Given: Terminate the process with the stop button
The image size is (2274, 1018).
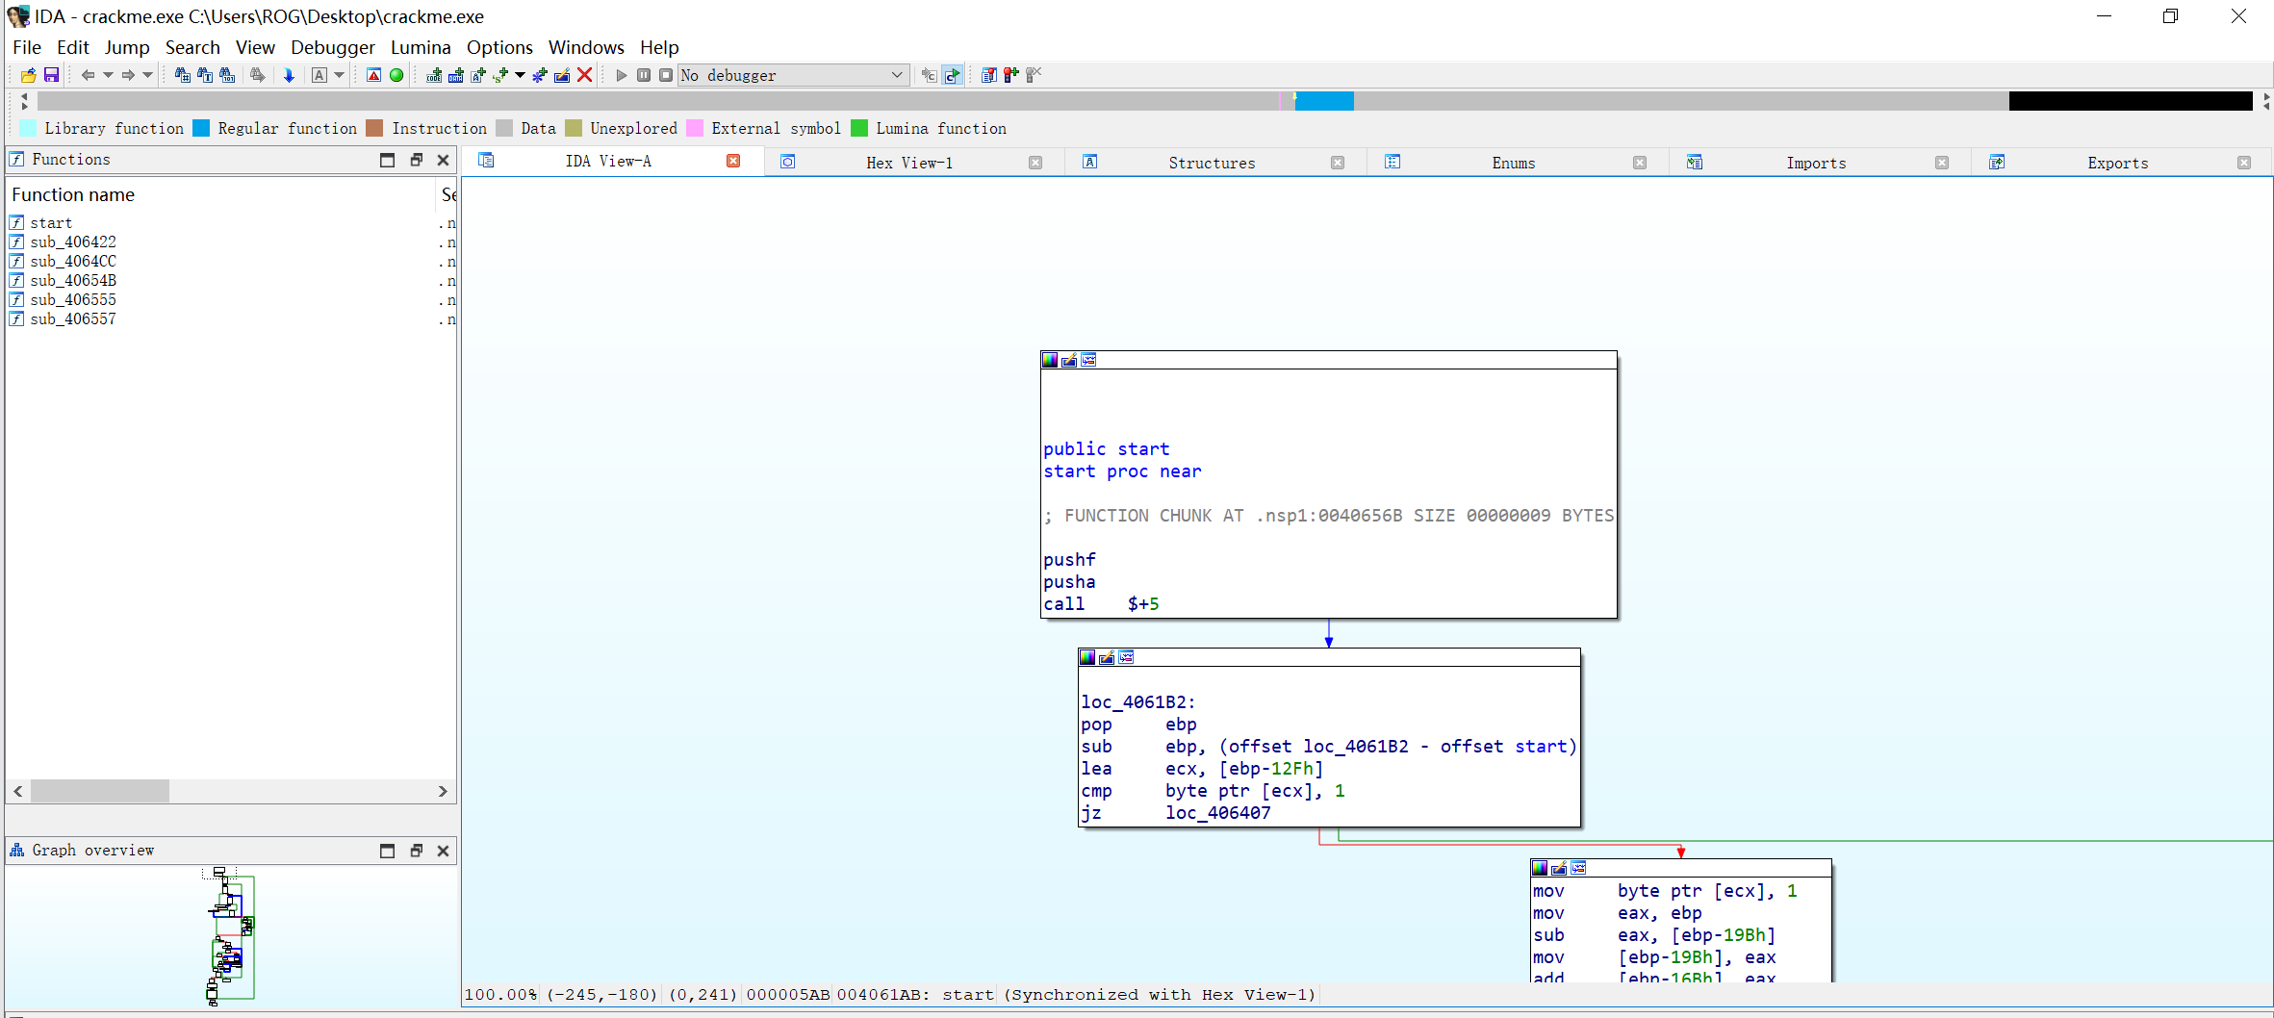Looking at the screenshot, I should coord(666,75).
